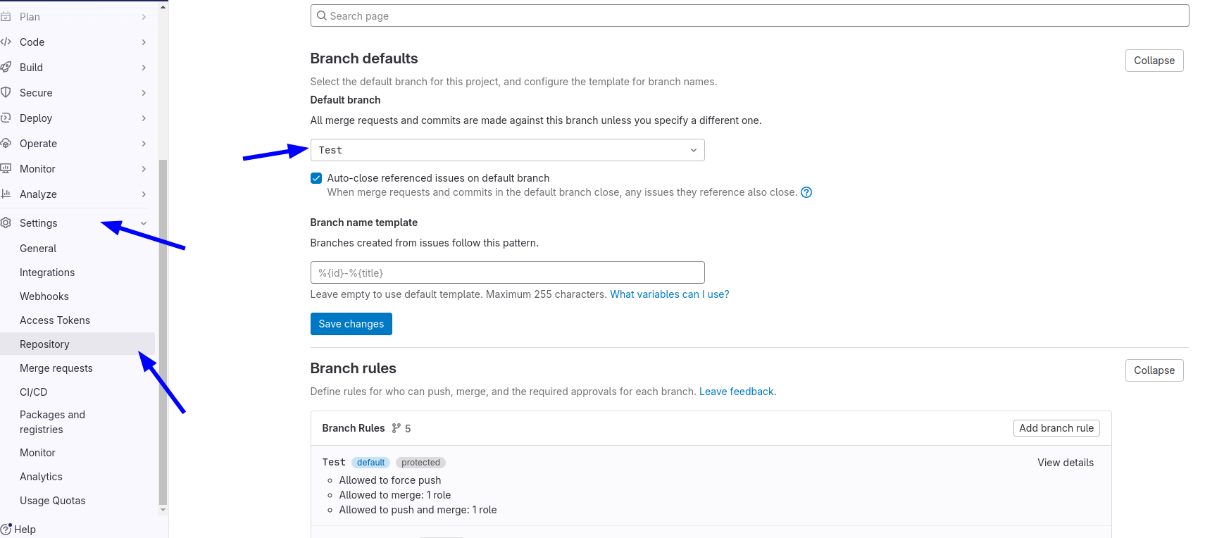Collapse the Settings section chevron
The width and height of the screenshot is (1224, 538).
point(144,223)
